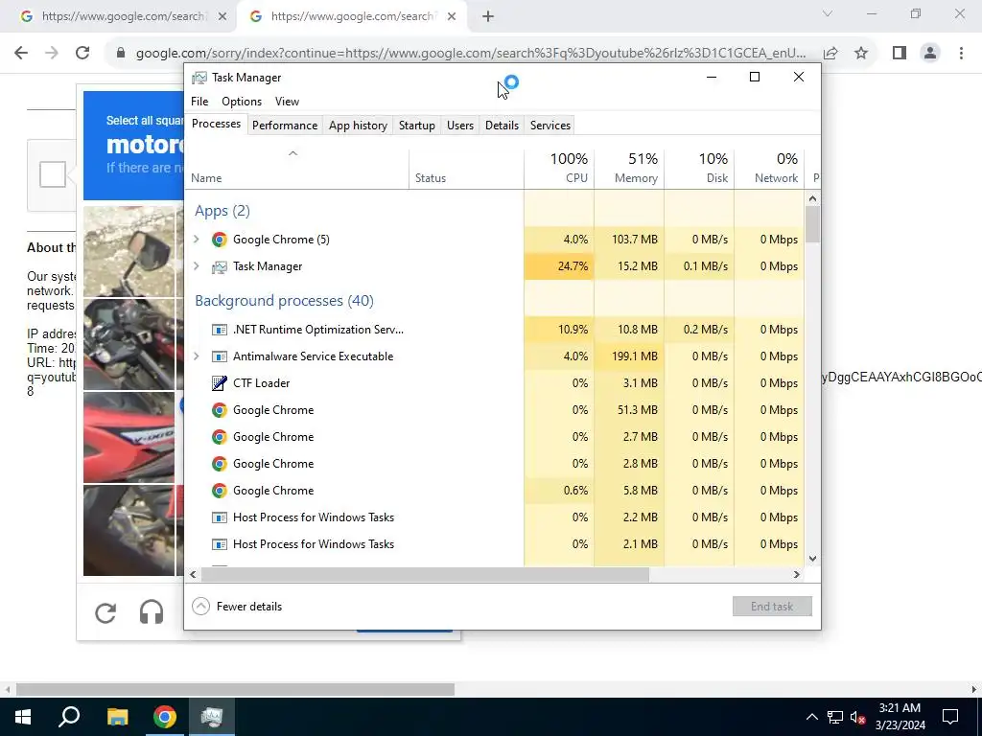Click Chrome page horizontal scrollbar thumb
Viewport: 982px width, 736px height.
(235, 690)
